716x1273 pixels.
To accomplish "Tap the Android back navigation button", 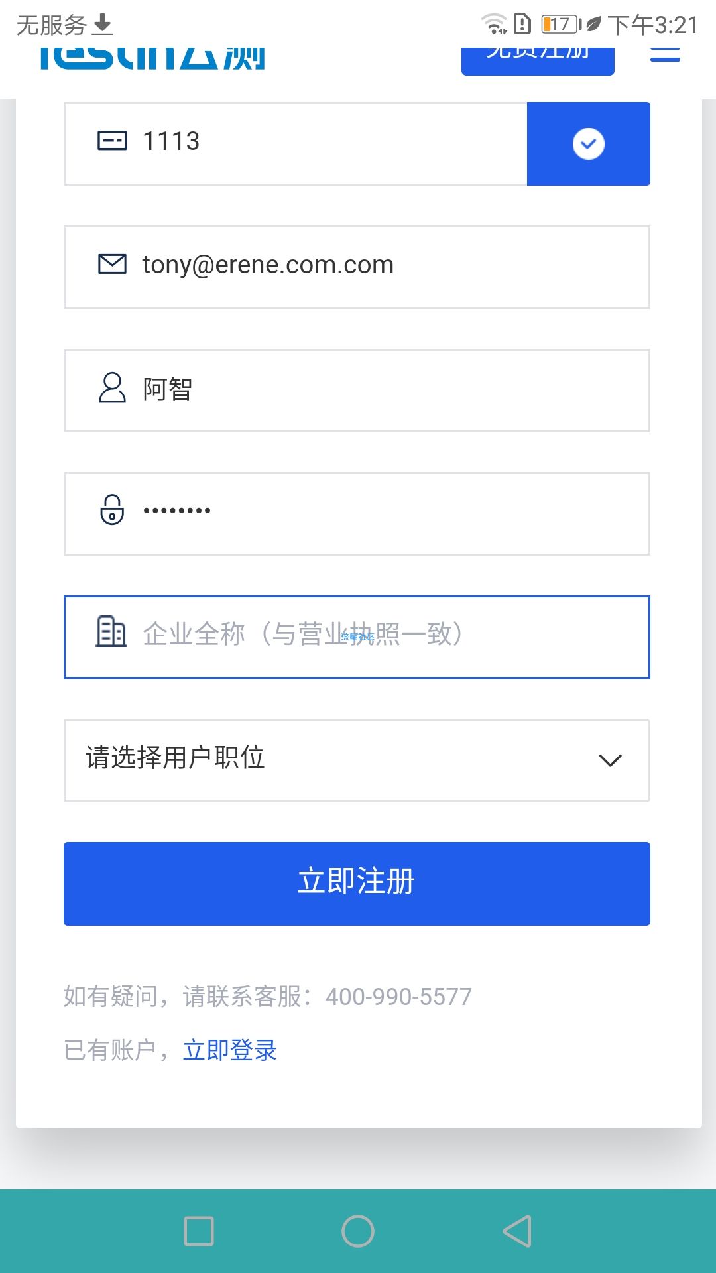I will pos(517,1231).
